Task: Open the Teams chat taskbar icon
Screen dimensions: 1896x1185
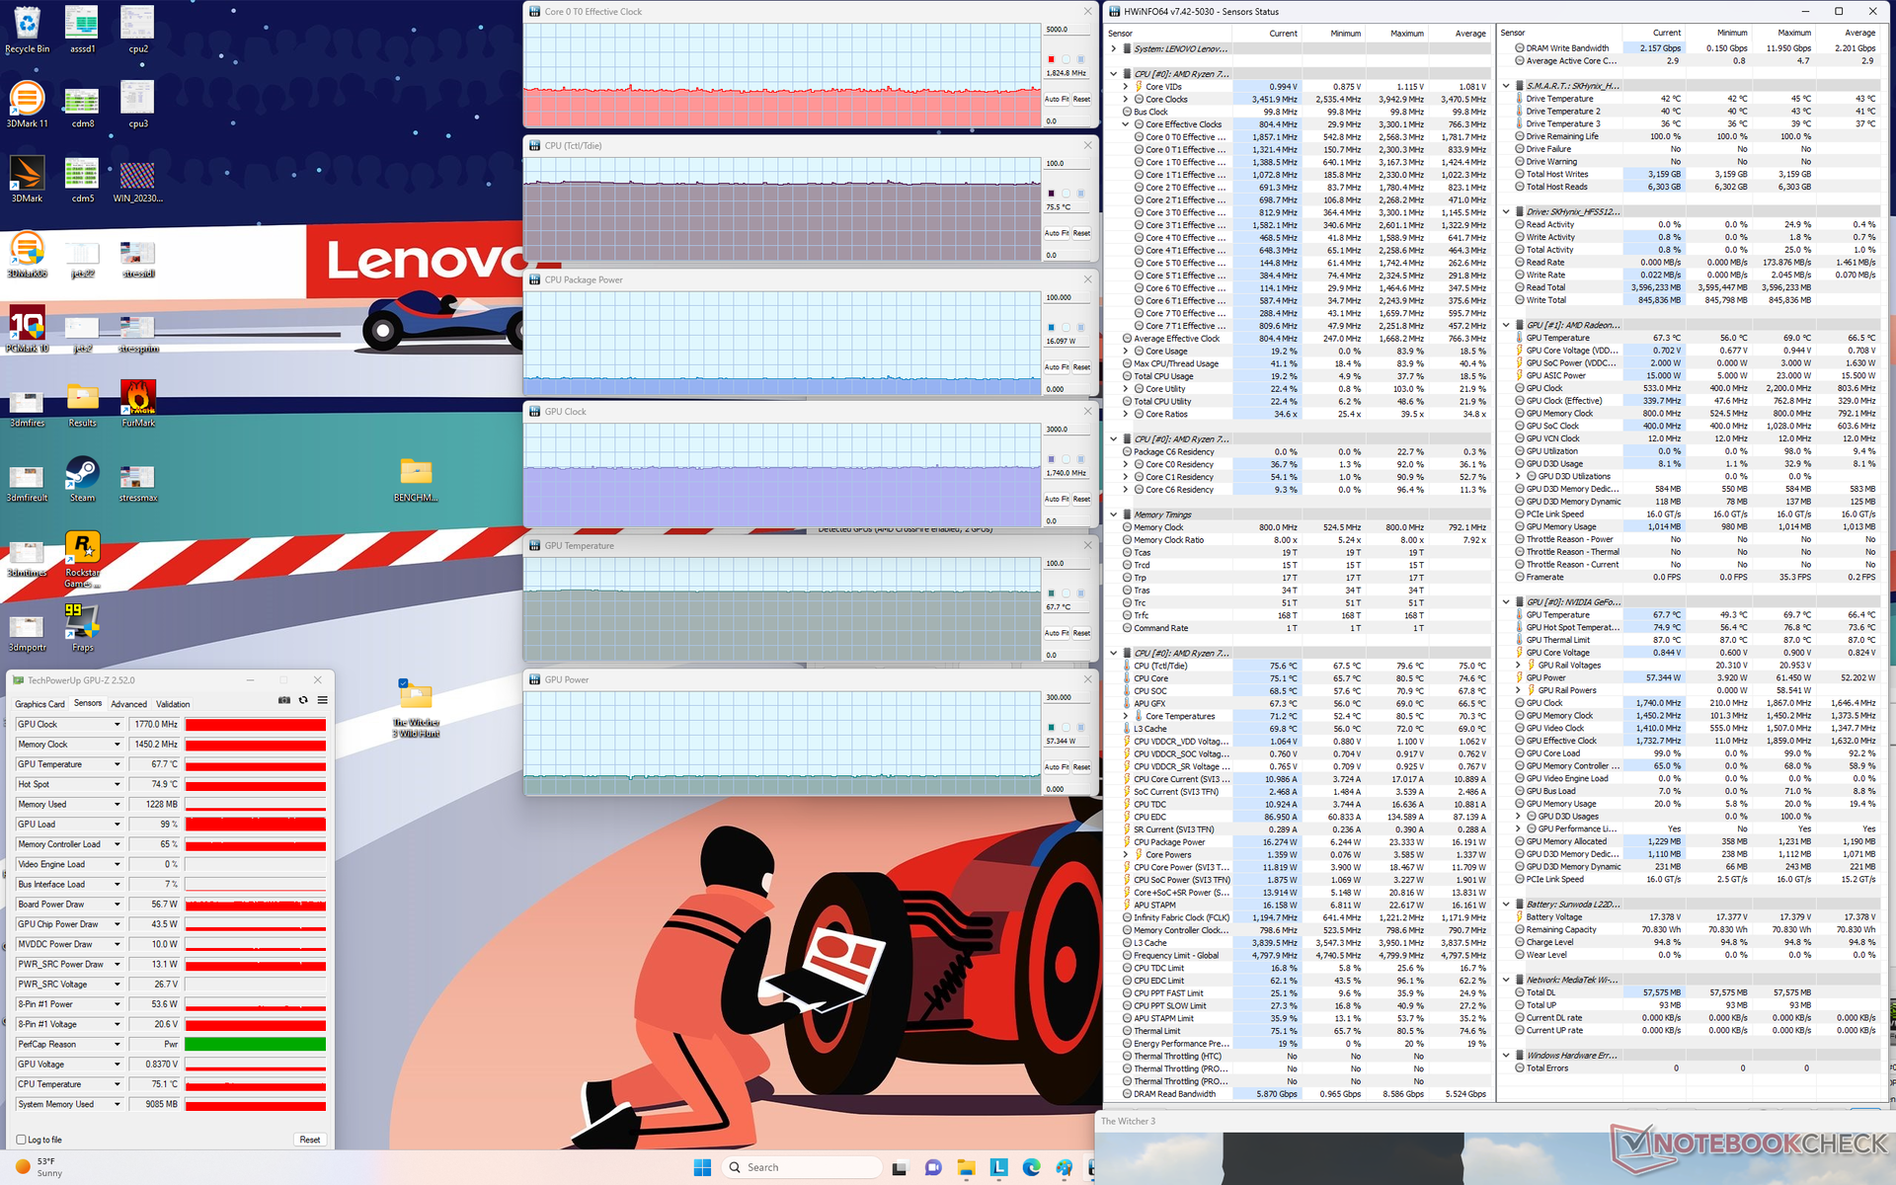Action: pos(932,1167)
